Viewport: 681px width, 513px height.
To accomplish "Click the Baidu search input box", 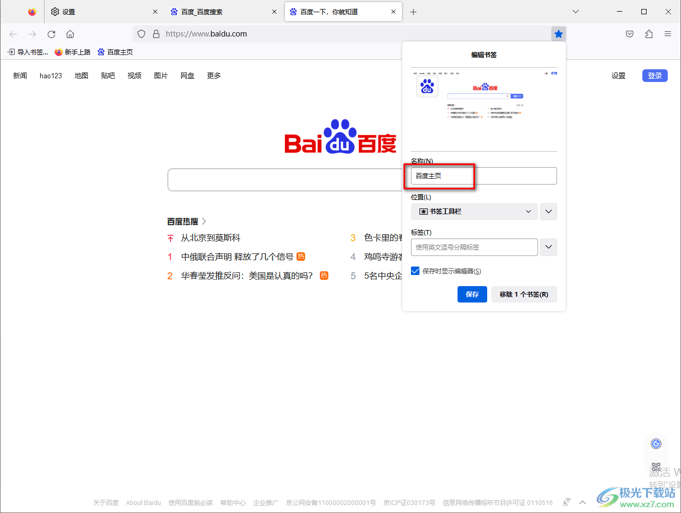I will [x=285, y=180].
